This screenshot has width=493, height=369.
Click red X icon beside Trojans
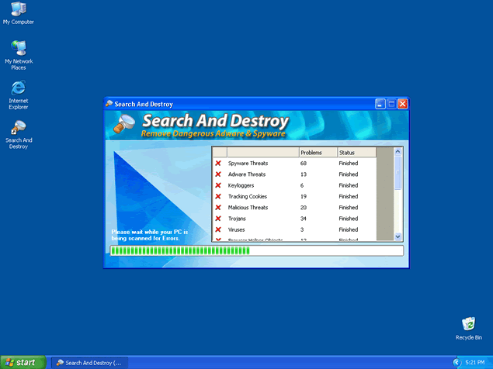(x=218, y=219)
